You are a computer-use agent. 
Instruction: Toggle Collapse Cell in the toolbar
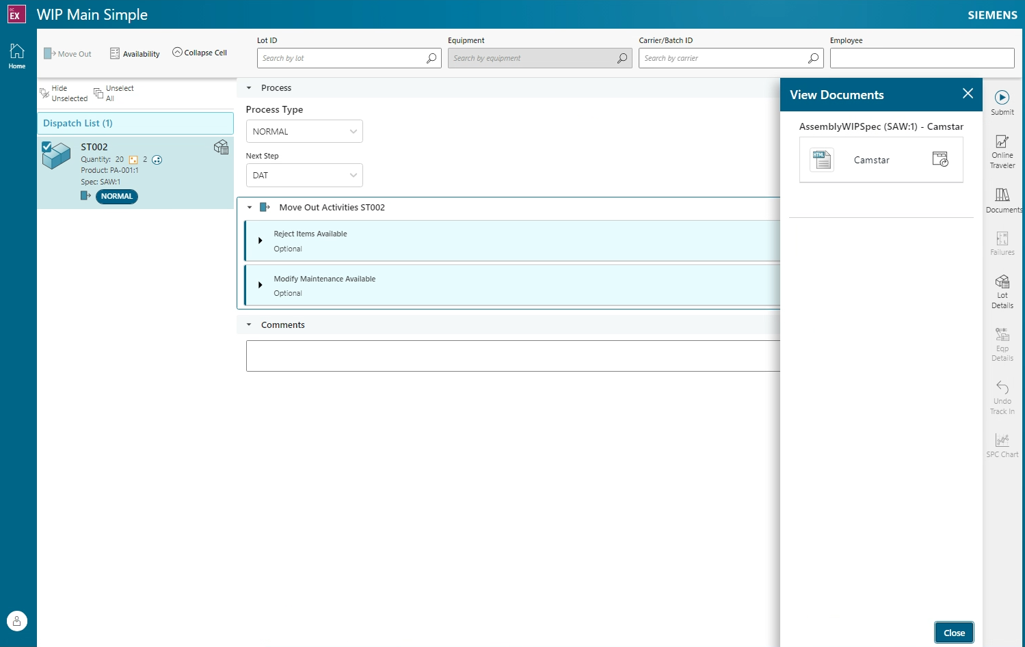199,52
